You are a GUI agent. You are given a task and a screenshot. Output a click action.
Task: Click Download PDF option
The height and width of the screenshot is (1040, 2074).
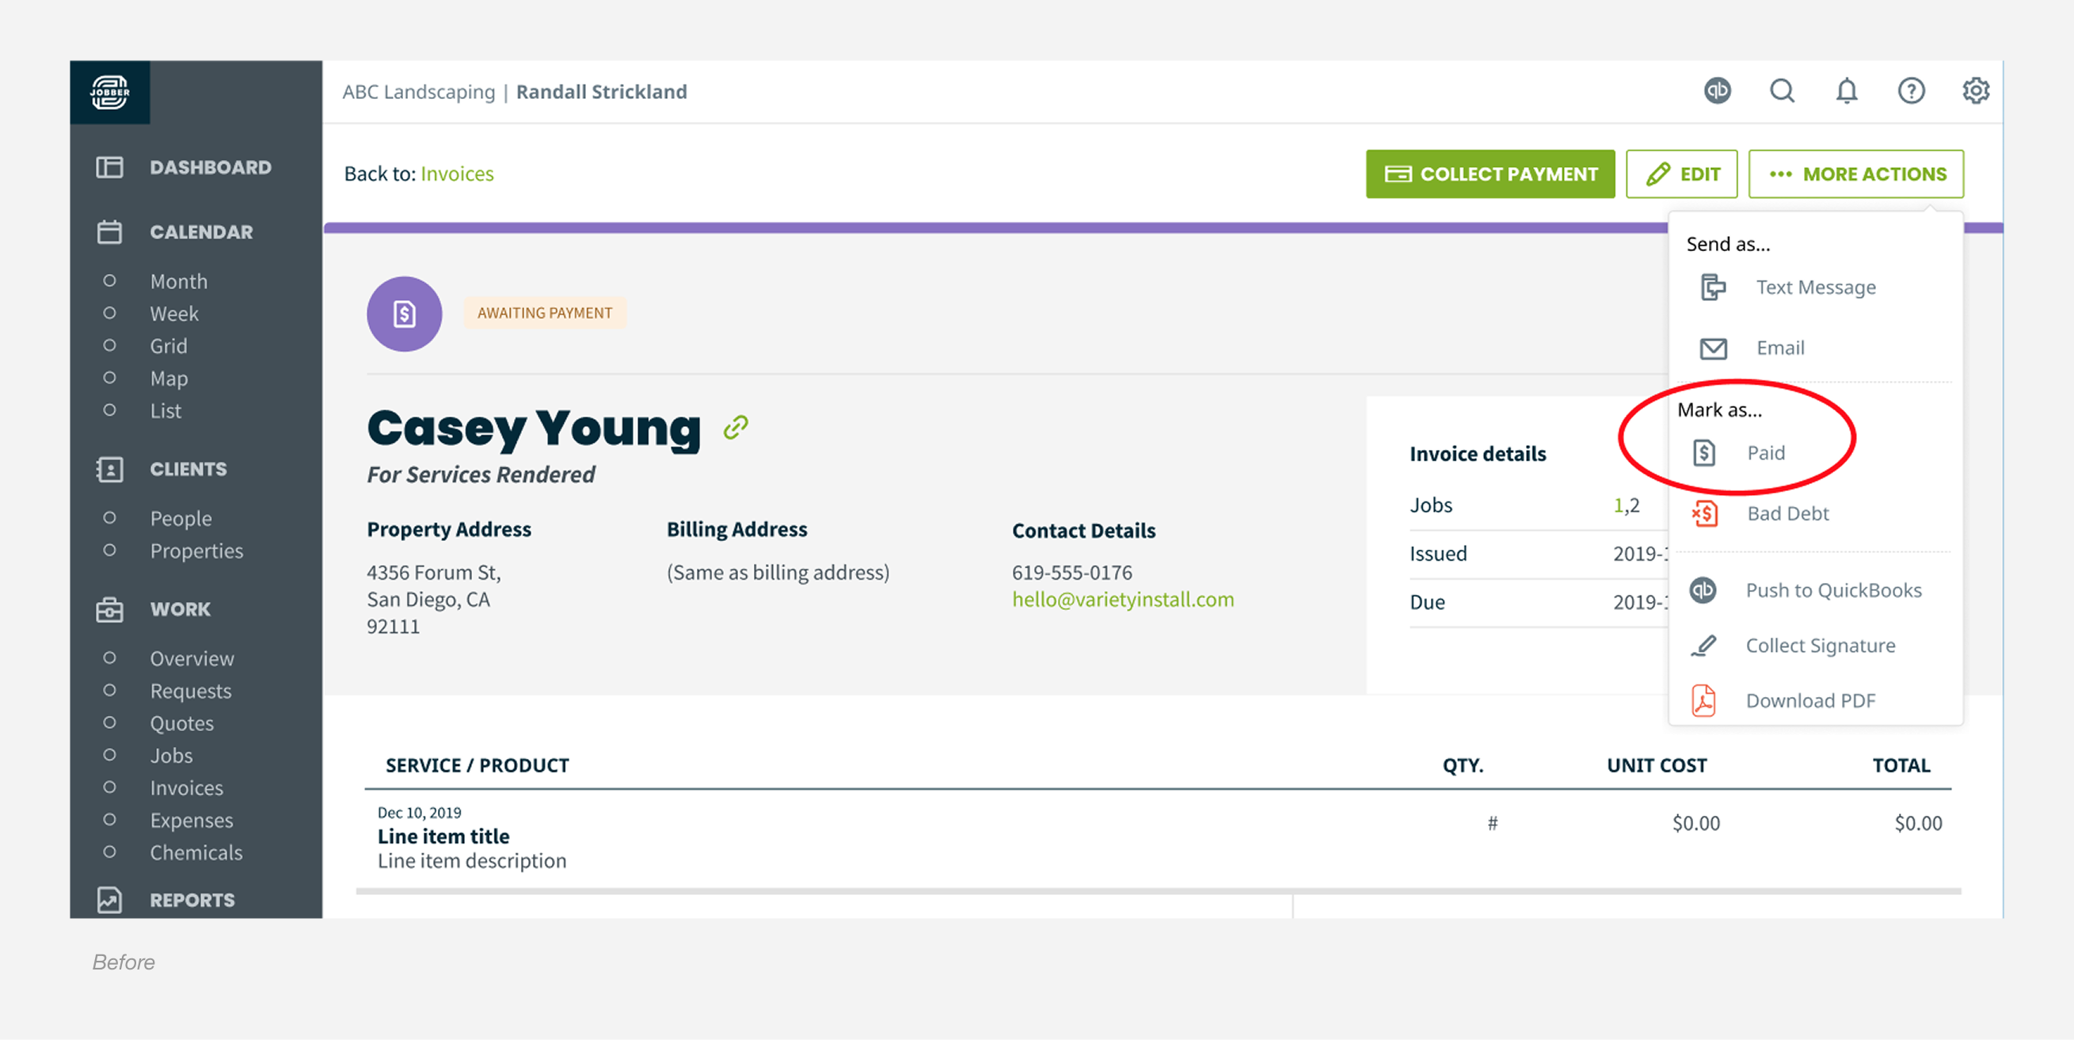pyautogui.click(x=1810, y=701)
